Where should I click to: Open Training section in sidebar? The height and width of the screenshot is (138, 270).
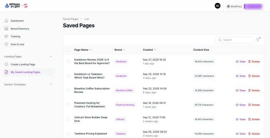tap(15, 36)
